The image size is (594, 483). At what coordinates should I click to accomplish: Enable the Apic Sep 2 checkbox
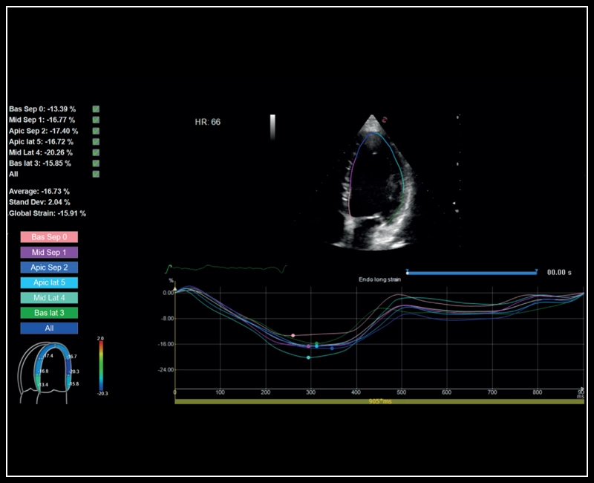click(95, 129)
